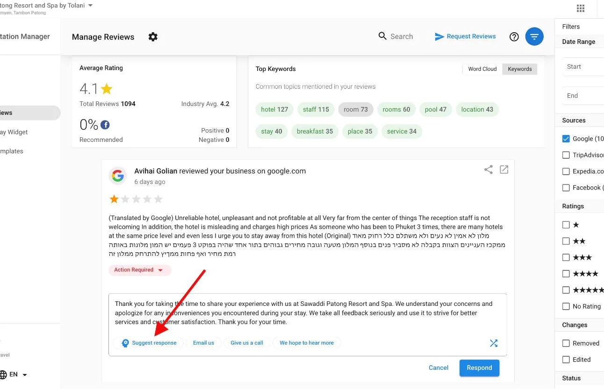This screenshot has height=389, width=604.
Task: Check the Google source checkbox
Action: pyautogui.click(x=566, y=139)
